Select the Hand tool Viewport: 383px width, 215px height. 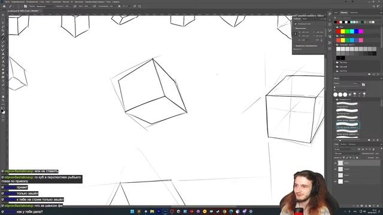point(3,97)
